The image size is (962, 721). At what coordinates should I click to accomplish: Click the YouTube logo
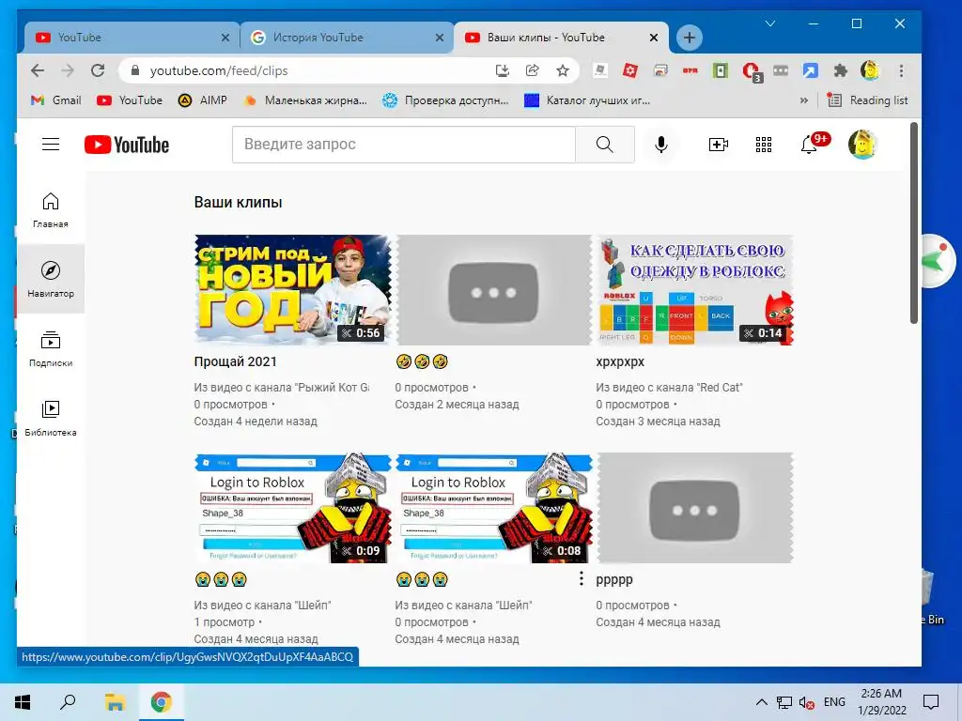tap(127, 145)
